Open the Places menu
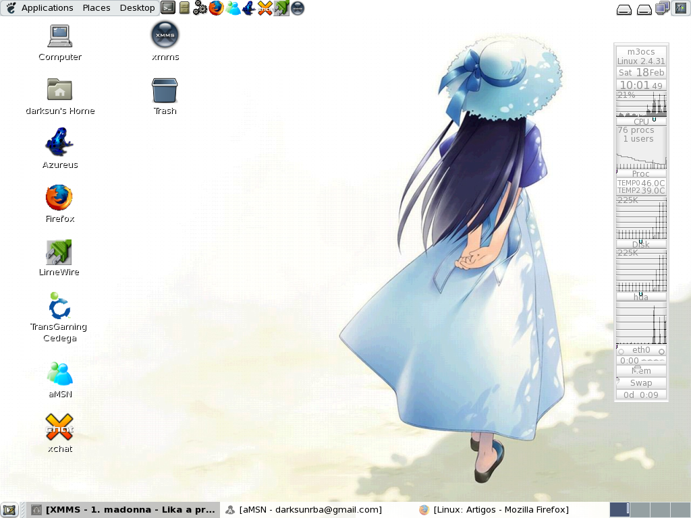Viewport: 691px width, 518px height. point(96,8)
